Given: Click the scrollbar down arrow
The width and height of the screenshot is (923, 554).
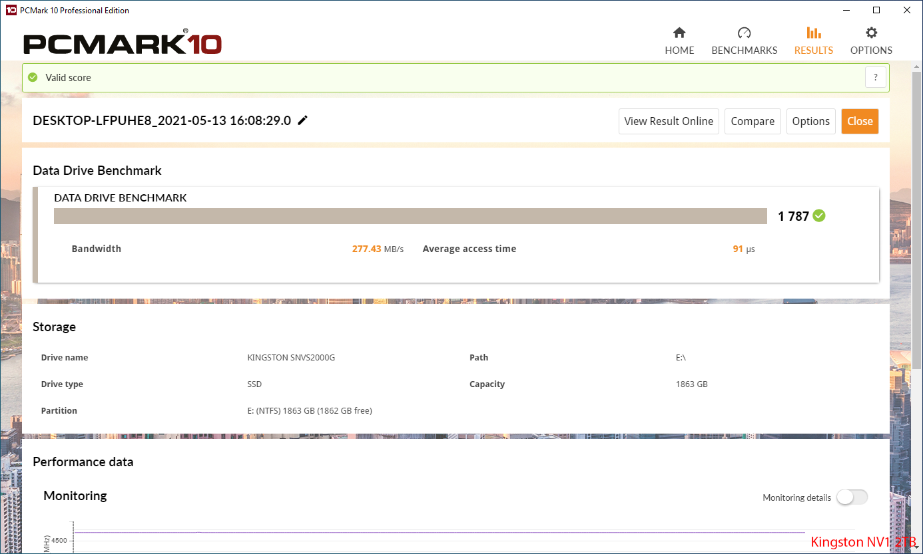Looking at the screenshot, I should pos(916,547).
